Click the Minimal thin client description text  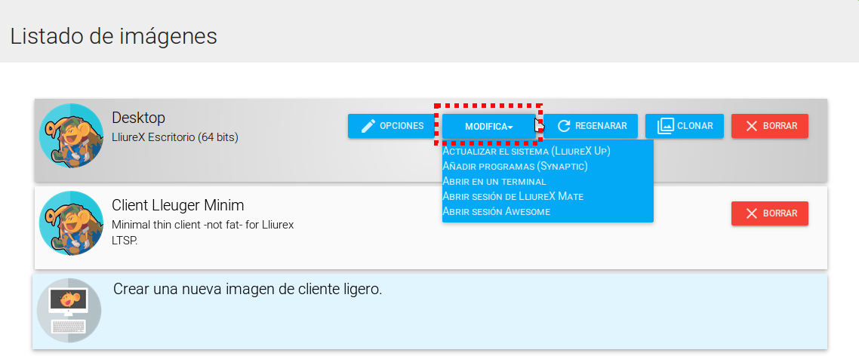coord(202,225)
